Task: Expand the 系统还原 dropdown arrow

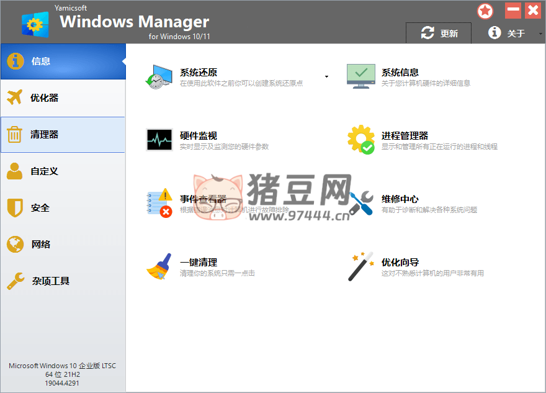Action: [x=326, y=77]
